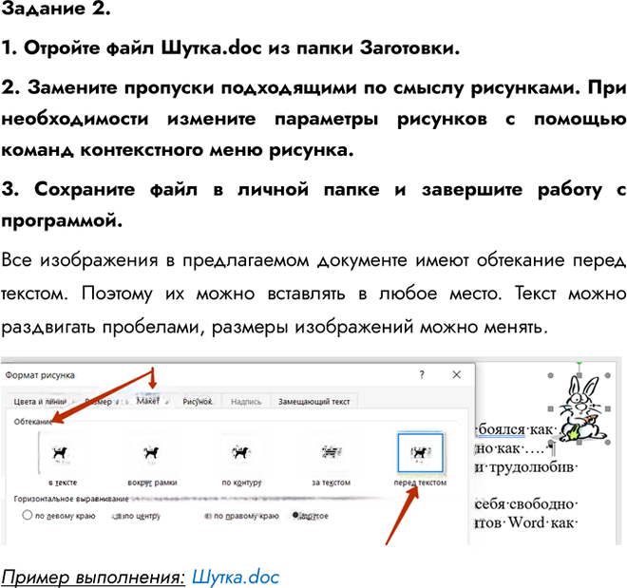Switch to the 'Цвета и линии' tab
Image resolution: width=627 pixels, height=588 pixels.
pos(40,401)
